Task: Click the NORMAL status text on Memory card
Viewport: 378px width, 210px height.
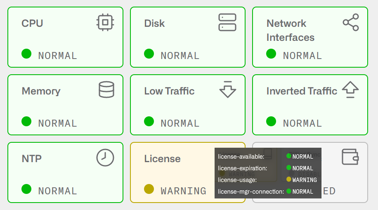Action: (x=58, y=123)
